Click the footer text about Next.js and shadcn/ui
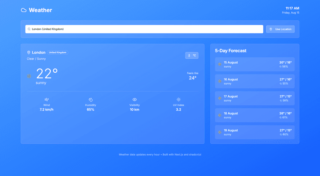Viewport: 320px width, 176px height. (160, 155)
